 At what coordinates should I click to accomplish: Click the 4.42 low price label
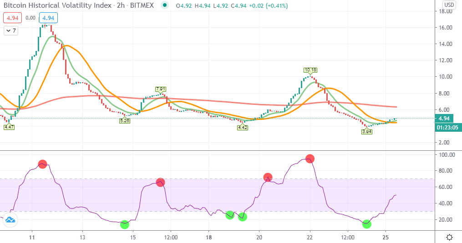coord(243,127)
